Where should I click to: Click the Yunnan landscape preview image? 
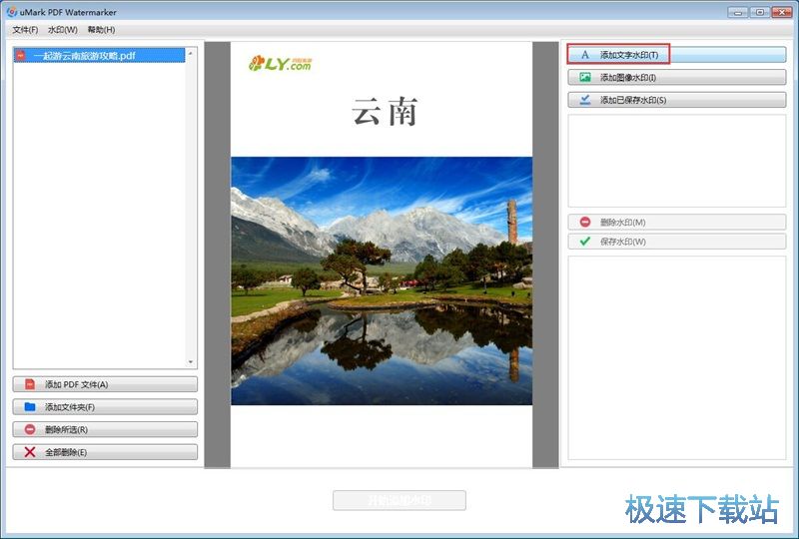coord(382,280)
